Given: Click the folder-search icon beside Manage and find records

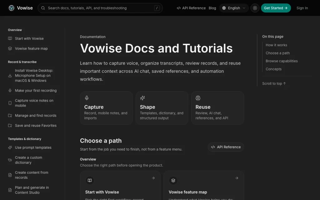Looking at the screenshot, I should tap(10, 116).
